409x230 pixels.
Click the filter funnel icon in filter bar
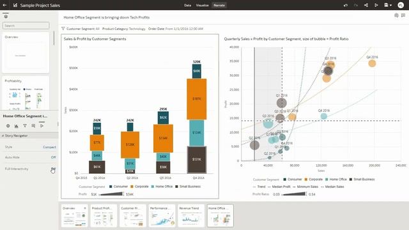click(63, 29)
